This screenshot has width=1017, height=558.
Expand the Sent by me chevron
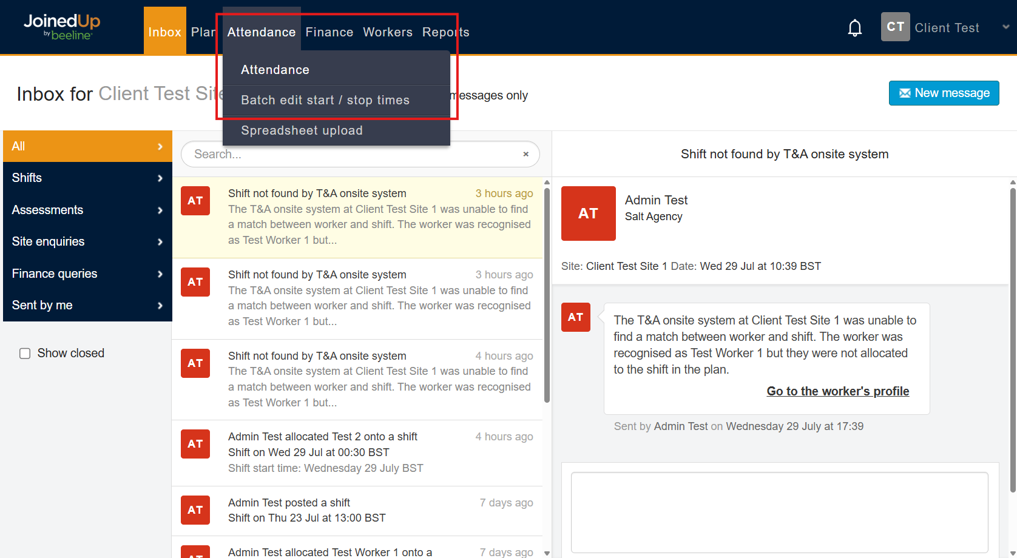tap(160, 306)
